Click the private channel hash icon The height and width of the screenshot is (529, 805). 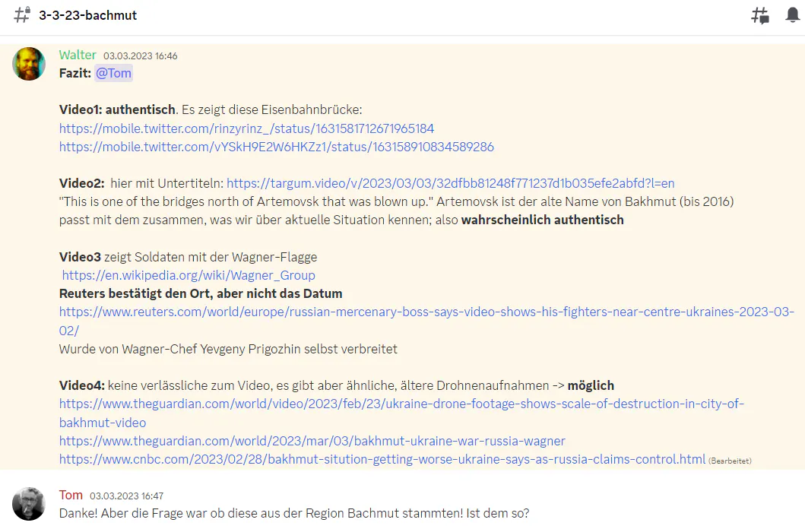(22, 15)
